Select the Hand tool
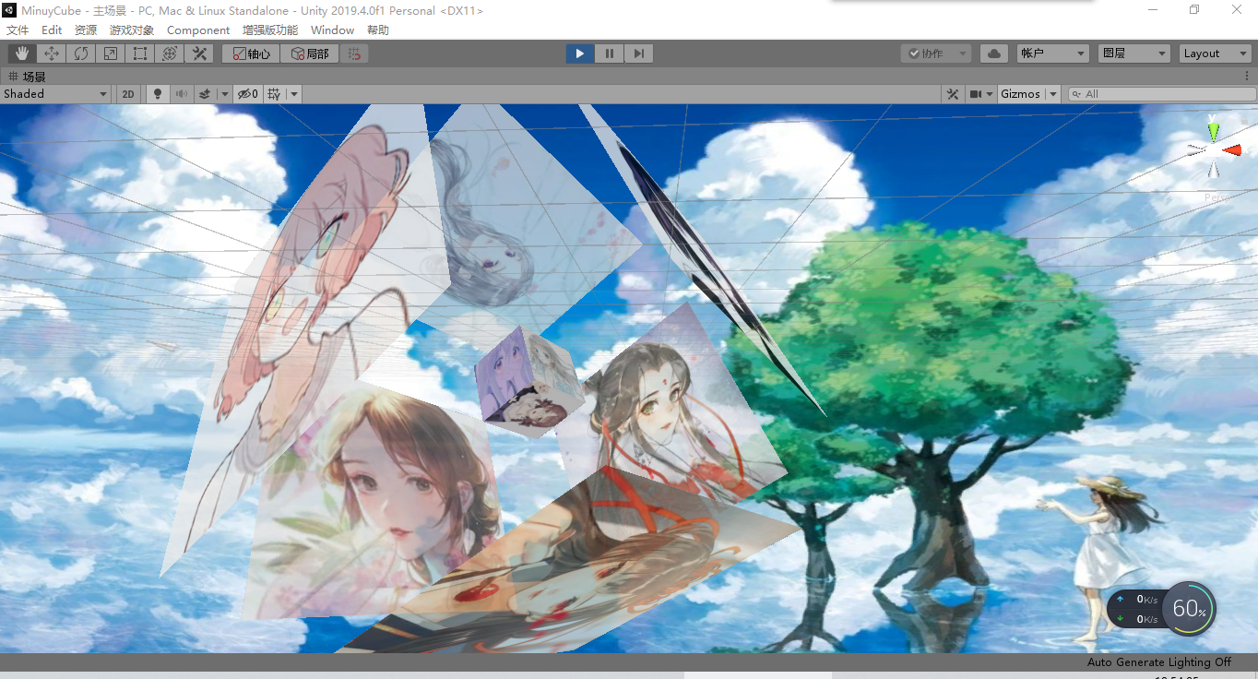The image size is (1258, 679). tap(20, 53)
